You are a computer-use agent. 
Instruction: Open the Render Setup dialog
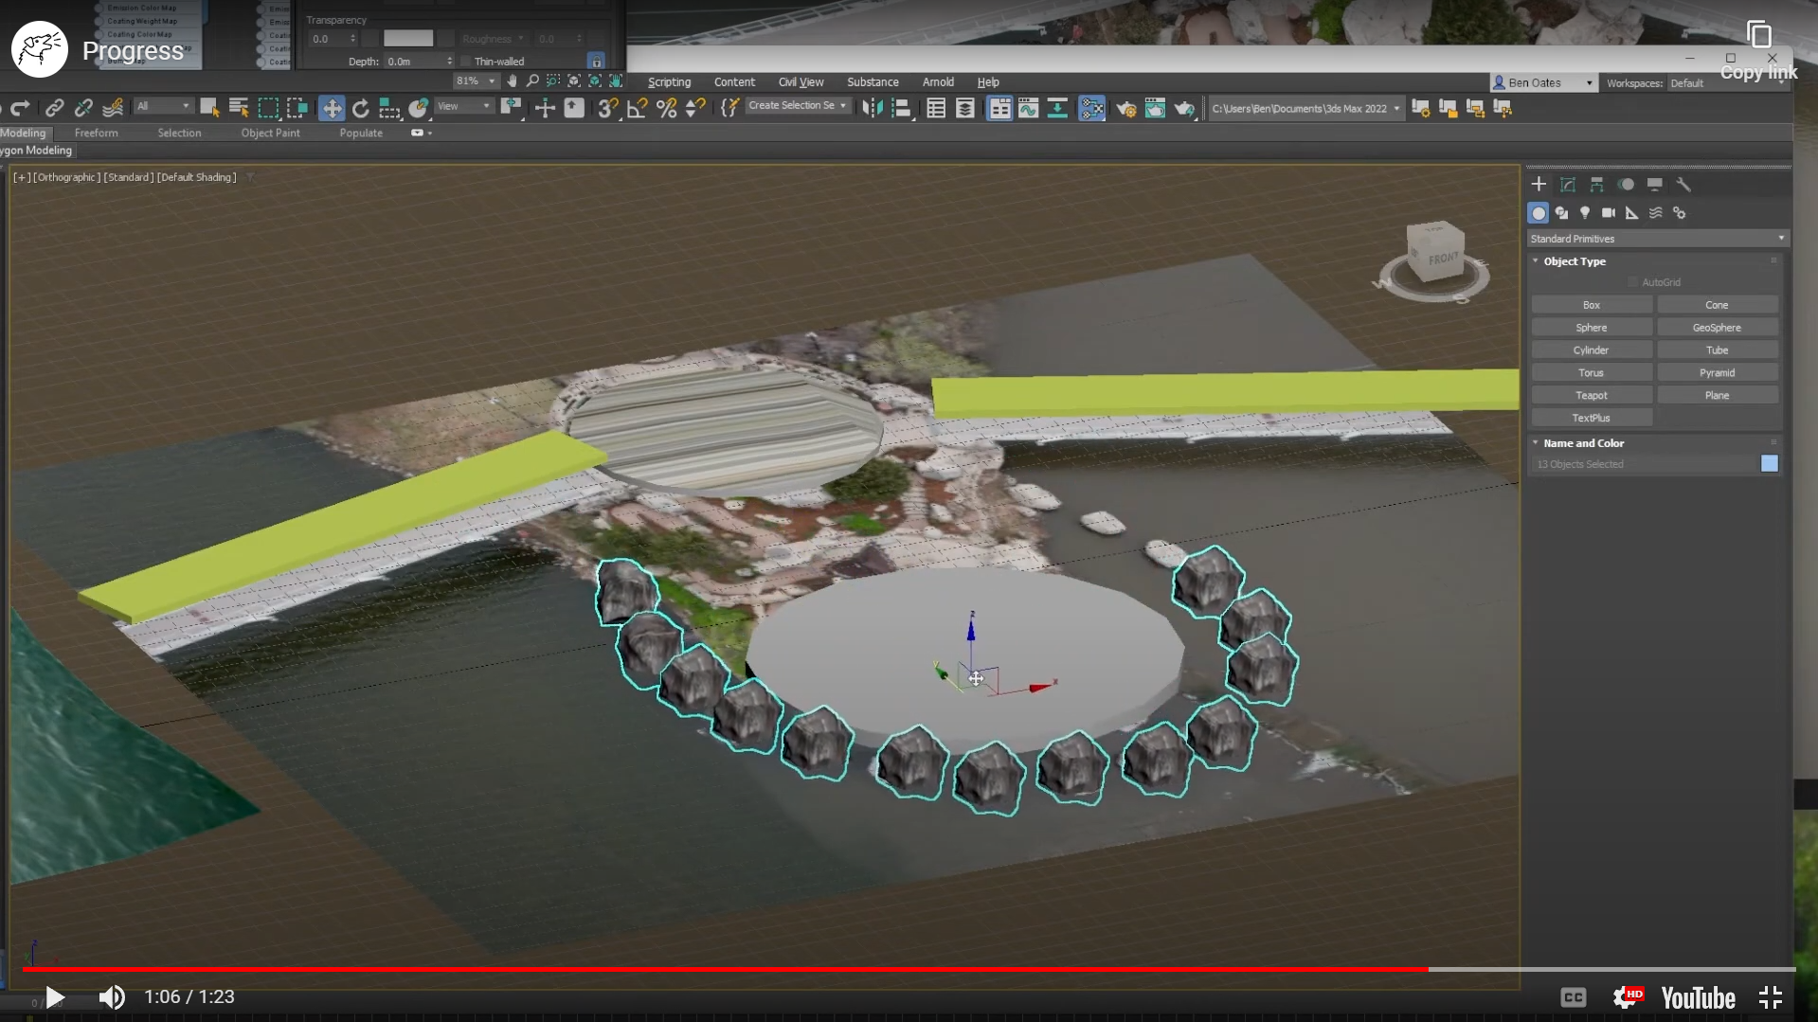pyautogui.click(x=1125, y=108)
